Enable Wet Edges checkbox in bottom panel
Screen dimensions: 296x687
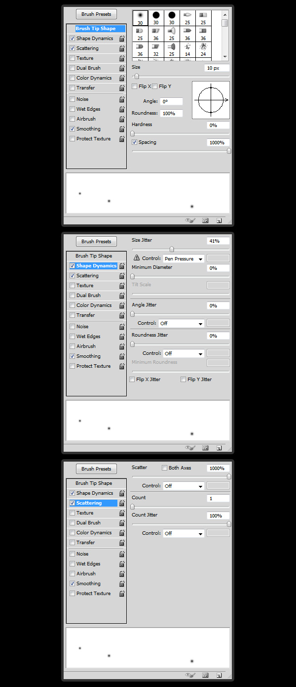coord(73,564)
